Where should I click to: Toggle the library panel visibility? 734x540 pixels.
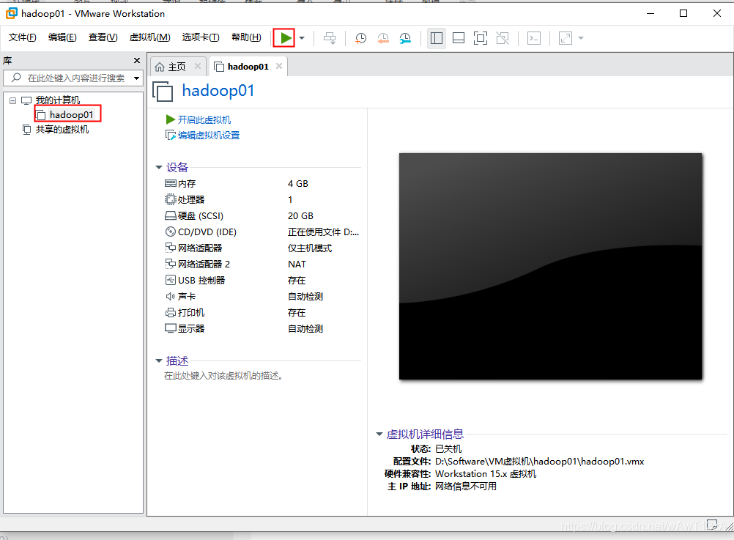pyautogui.click(x=436, y=38)
